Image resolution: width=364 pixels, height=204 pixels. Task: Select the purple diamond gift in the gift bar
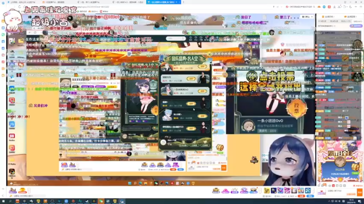(x=244, y=190)
